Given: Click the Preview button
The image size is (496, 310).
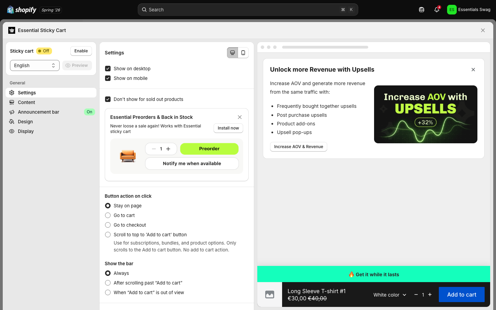Looking at the screenshot, I should (x=77, y=65).
